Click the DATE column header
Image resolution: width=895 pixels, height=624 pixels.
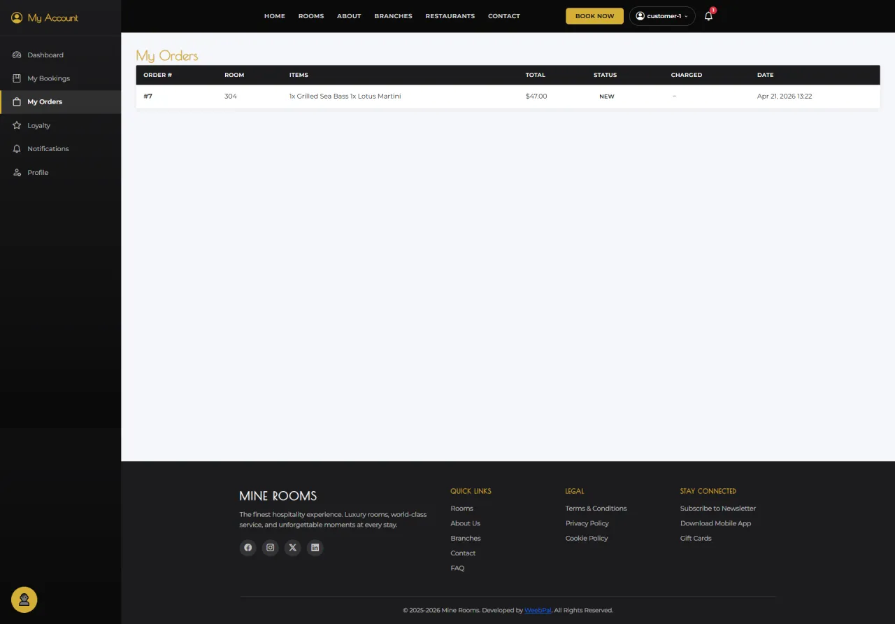click(x=766, y=75)
